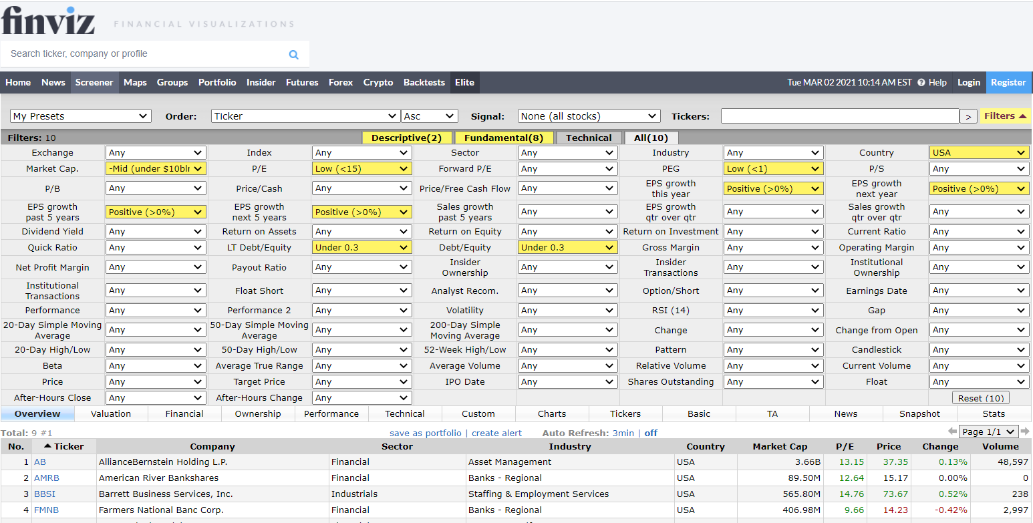This screenshot has width=1033, height=523.
Task: Click the search magnifier icon
Action: pyautogui.click(x=293, y=55)
